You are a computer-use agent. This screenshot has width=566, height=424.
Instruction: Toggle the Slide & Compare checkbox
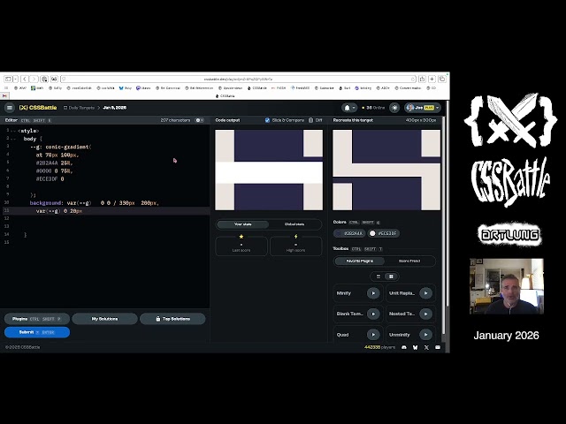(267, 120)
